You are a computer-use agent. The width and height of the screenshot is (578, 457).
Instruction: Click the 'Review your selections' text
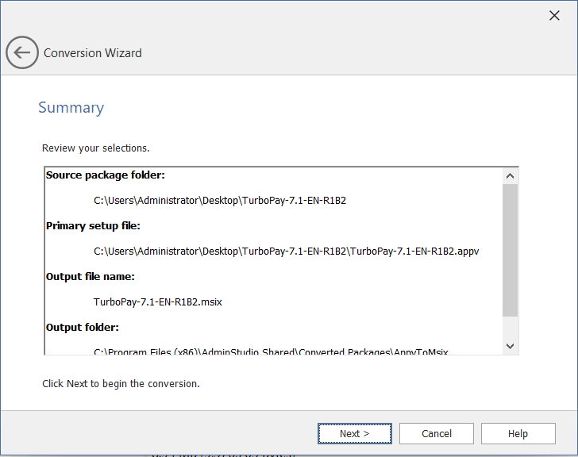click(95, 148)
